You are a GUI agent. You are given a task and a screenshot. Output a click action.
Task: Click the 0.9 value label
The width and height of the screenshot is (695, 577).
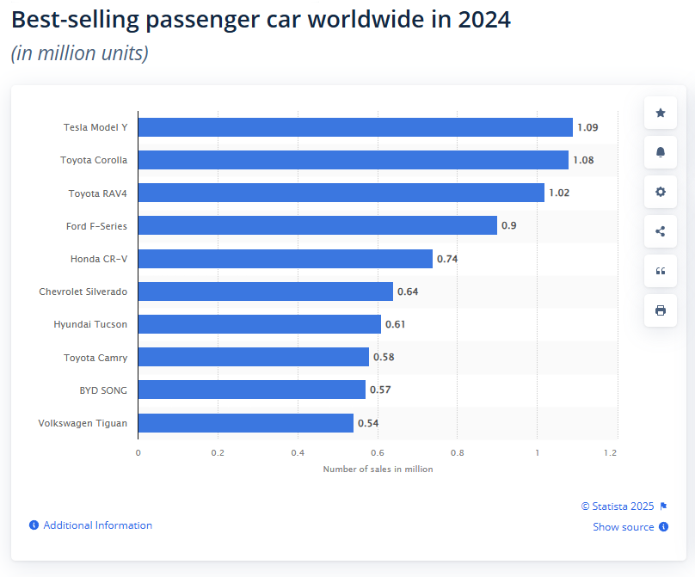pyautogui.click(x=509, y=225)
